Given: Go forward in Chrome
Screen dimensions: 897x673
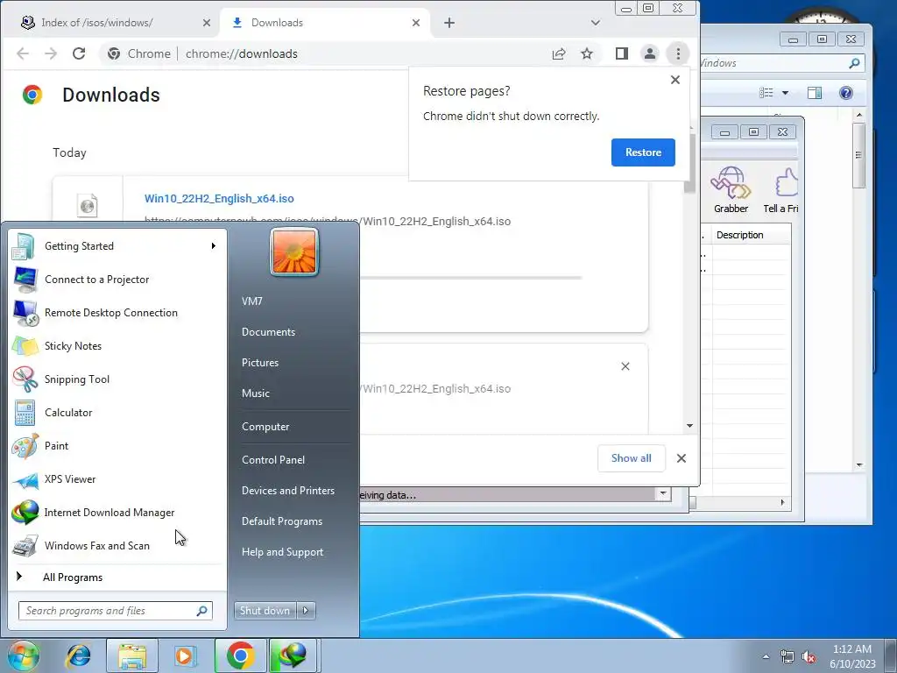Looking at the screenshot, I should [x=51, y=53].
